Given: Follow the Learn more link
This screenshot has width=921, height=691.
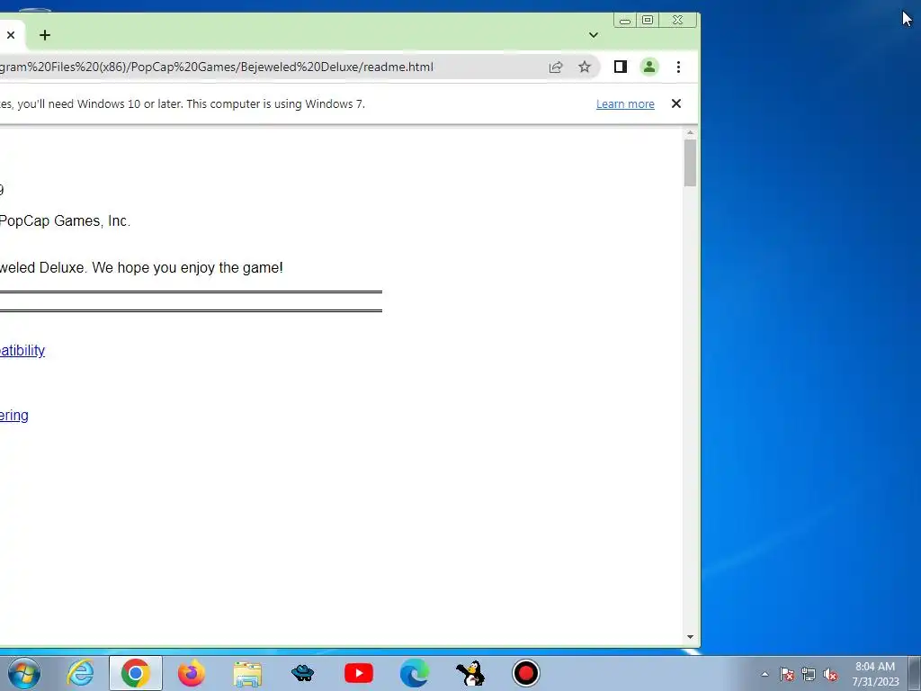Looking at the screenshot, I should click(x=625, y=104).
